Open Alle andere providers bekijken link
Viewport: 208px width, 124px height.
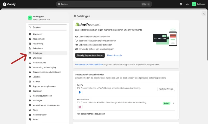[89, 65]
